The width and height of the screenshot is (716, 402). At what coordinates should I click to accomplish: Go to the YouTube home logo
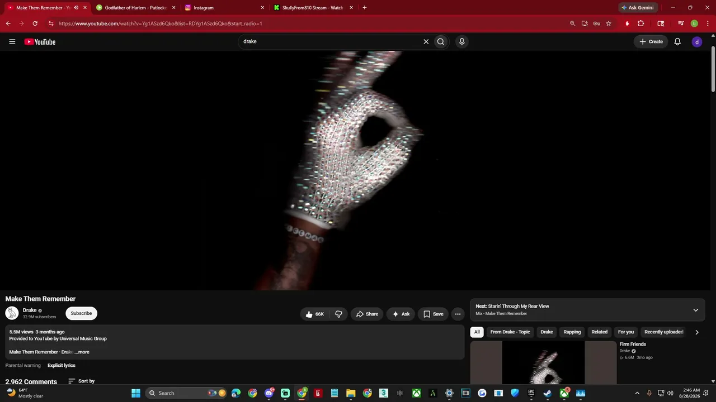click(x=40, y=42)
